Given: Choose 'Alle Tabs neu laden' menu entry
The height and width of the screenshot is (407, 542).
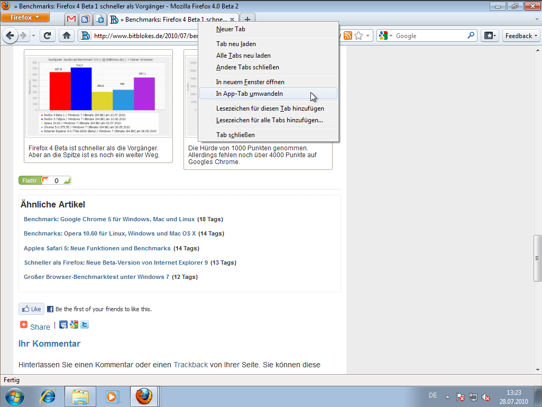Looking at the screenshot, I should pyautogui.click(x=268, y=56).
